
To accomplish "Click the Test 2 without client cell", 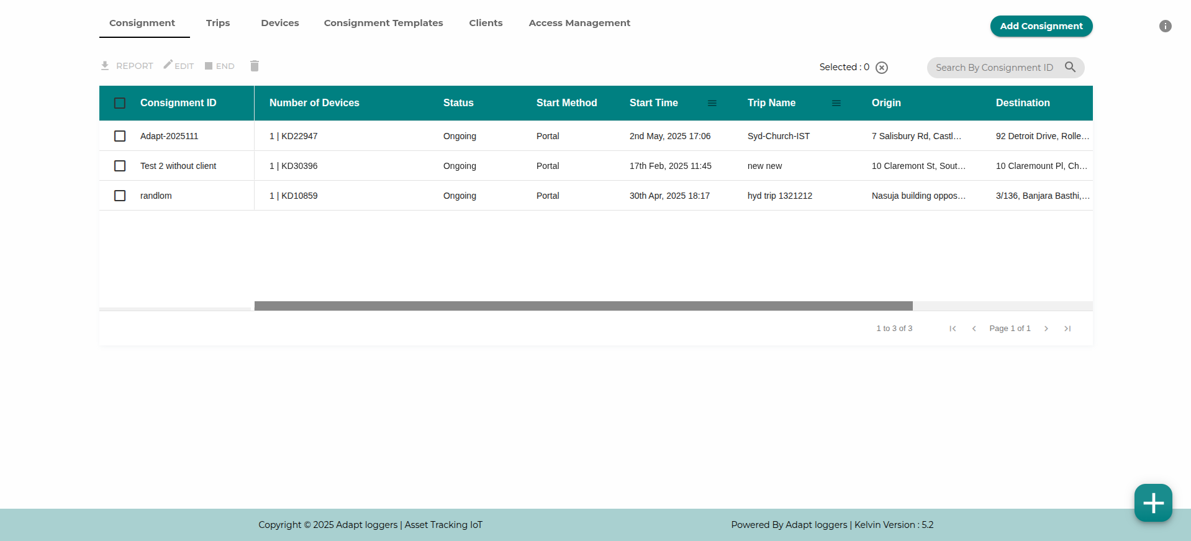I will (x=178, y=166).
